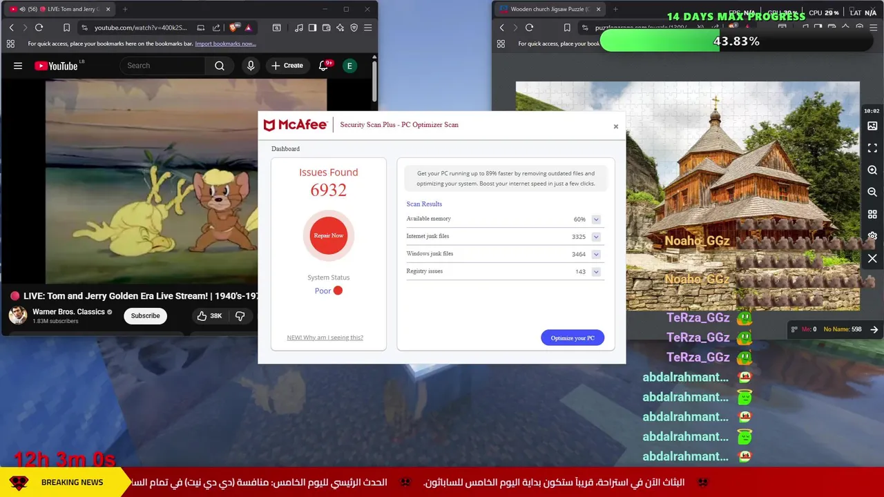Open the YouTube guide hamburger menu
Screen dimensions: 884x497
coord(18,66)
